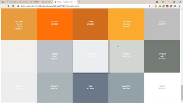This screenshot has height=103, width=183.
Task: Open the colorful color-picker extension icon
Action: pos(175,6)
